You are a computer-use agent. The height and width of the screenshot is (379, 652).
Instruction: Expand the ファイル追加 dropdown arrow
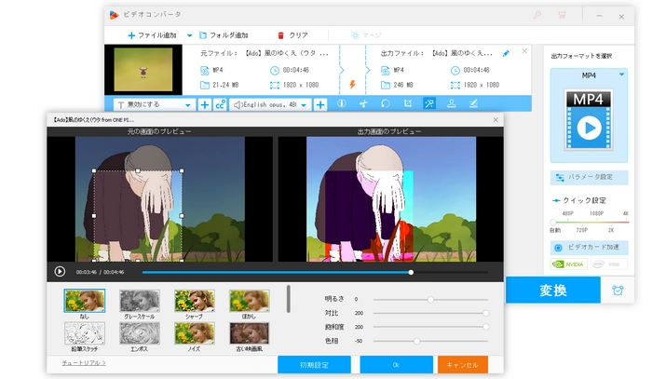[190, 35]
